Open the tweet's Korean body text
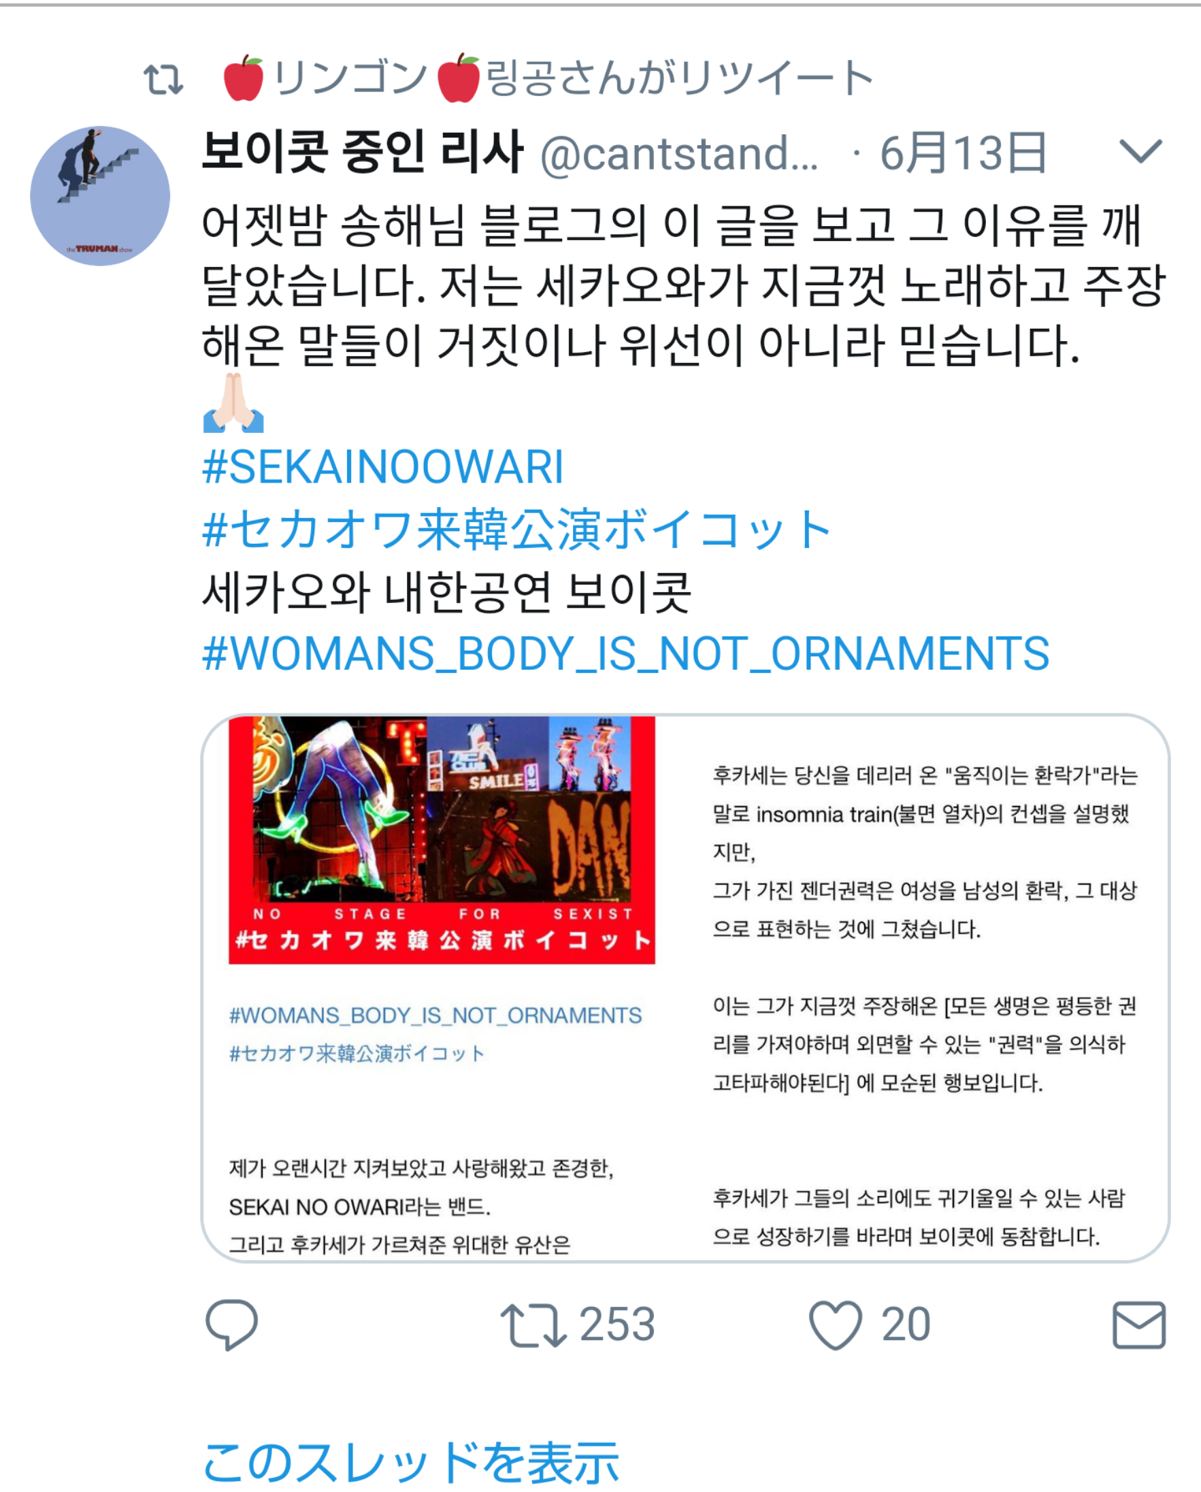 [684, 285]
